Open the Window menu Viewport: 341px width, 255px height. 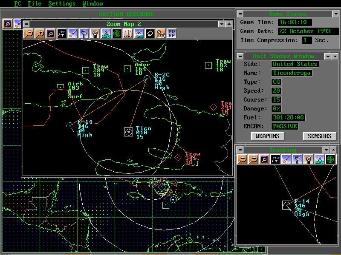pyautogui.click(x=92, y=4)
